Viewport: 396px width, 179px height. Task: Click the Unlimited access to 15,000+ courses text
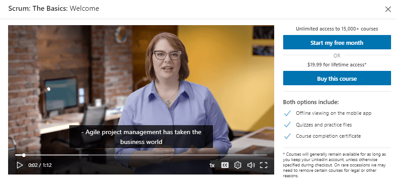(x=337, y=29)
